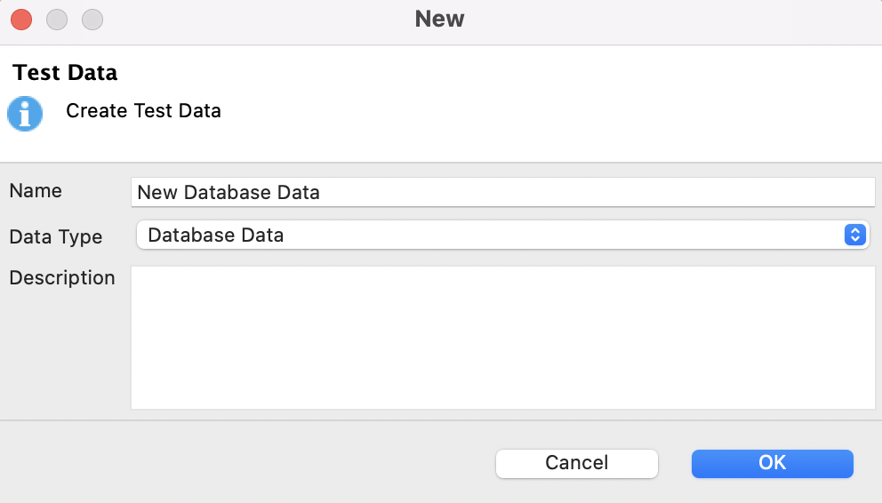Image resolution: width=882 pixels, height=503 pixels.
Task: Click the Name field label
Action: click(x=36, y=191)
